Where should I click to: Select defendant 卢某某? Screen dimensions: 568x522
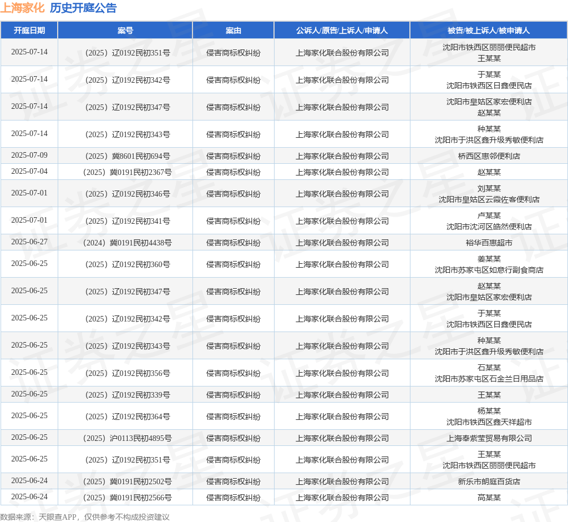click(x=489, y=216)
